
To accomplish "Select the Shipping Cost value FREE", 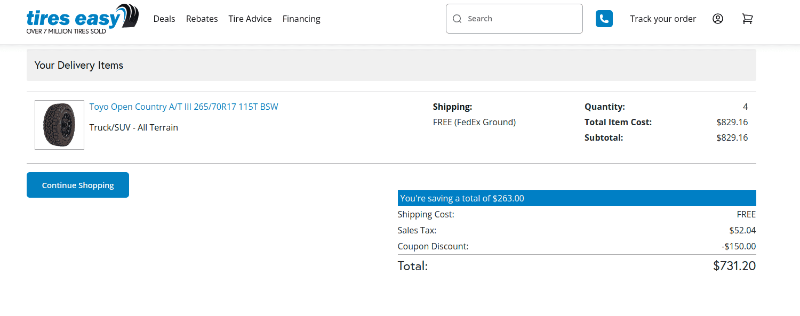I will [x=746, y=214].
